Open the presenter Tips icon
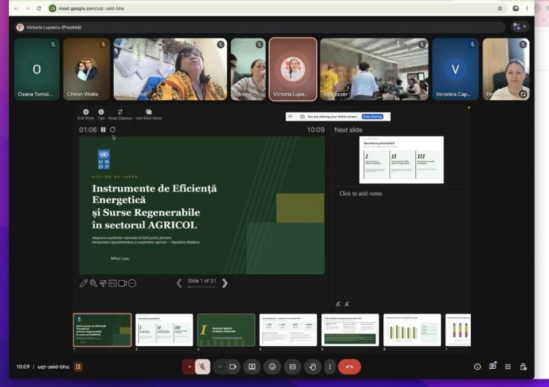This screenshot has width=549, height=387. tap(101, 114)
